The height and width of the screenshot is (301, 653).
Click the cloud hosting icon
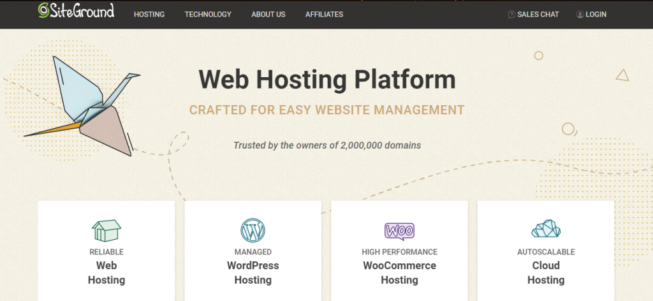pos(546,229)
